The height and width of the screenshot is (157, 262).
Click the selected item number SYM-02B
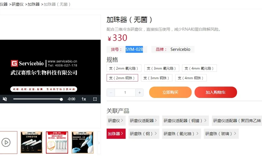pyautogui.click(x=134, y=49)
